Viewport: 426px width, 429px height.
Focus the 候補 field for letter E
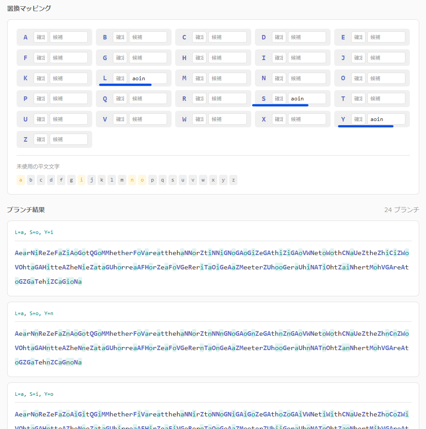pyautogui.click(x=386, y=37)
